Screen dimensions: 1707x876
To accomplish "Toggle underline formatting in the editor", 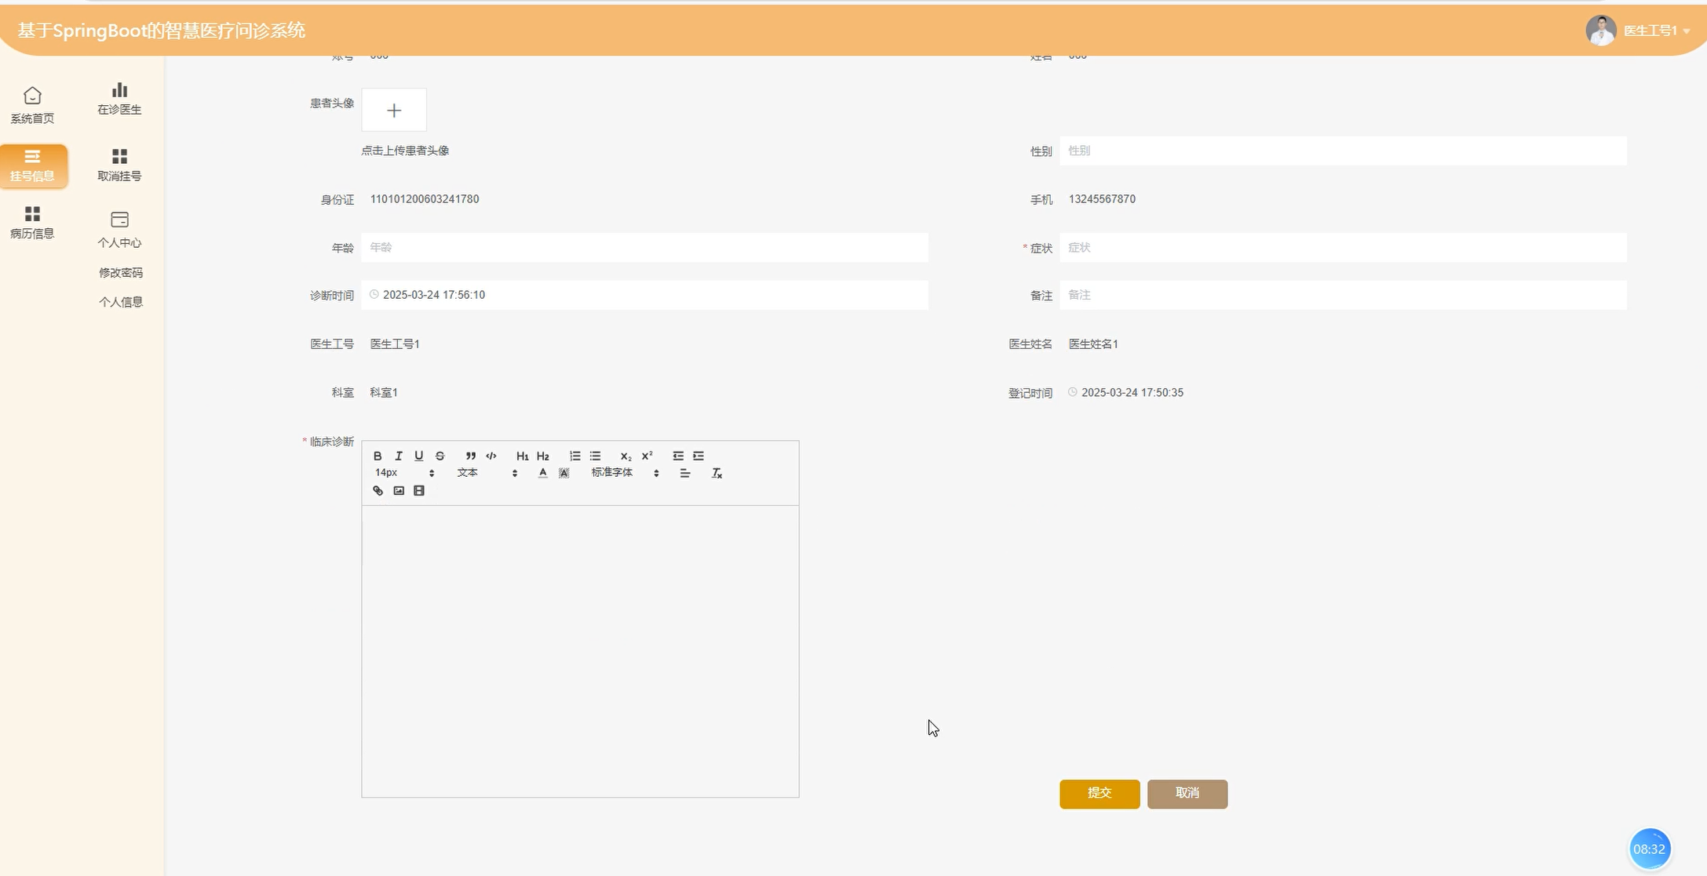I will click(x=419, y=456).
